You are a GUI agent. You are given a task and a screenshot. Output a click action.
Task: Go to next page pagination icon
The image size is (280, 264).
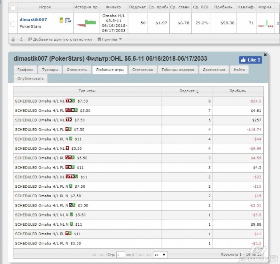point(141,255)
